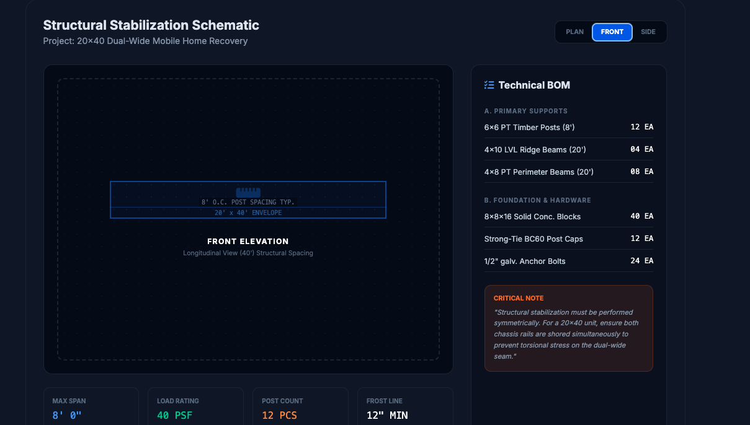Click the Critical Note warning box
The image size is (750, 425).
568,328
